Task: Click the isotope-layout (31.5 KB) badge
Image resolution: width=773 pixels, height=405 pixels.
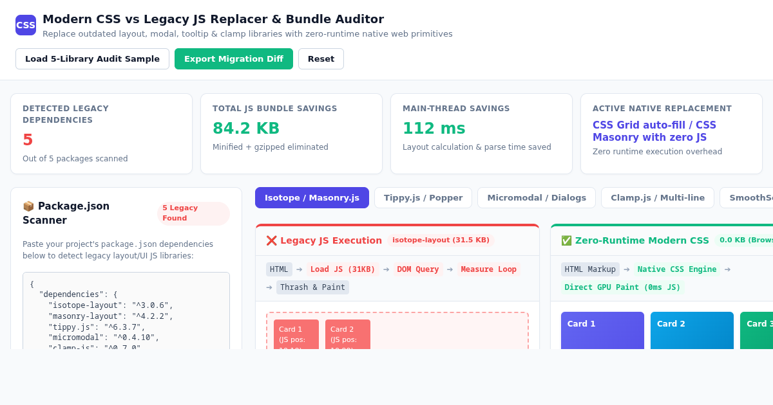Action: 441,240
